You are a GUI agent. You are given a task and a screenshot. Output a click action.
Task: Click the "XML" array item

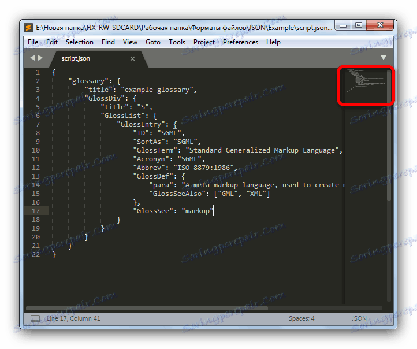point(256,194)
